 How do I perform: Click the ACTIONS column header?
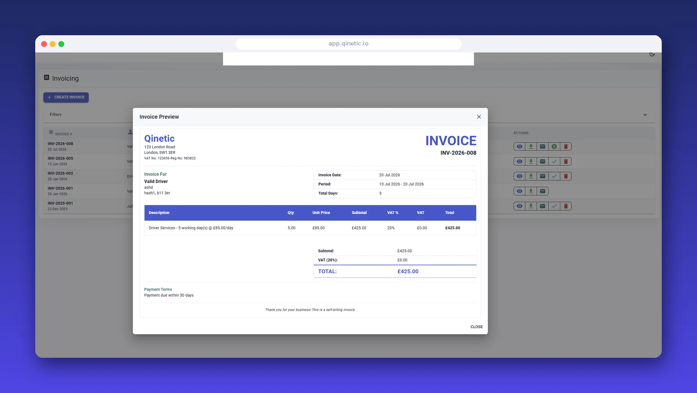[521, 133]
